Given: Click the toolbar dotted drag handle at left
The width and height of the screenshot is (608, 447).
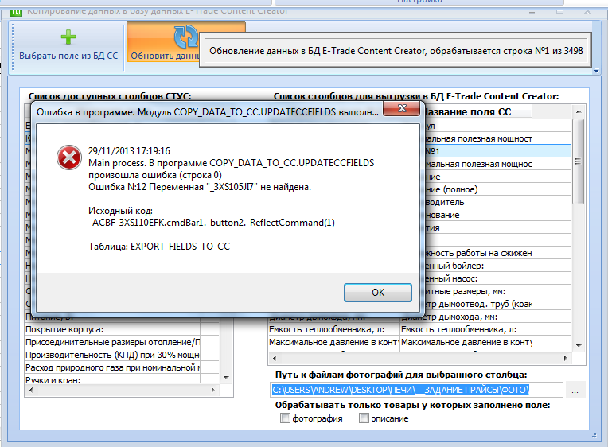Looking at the screenshot, I should 13,47.
